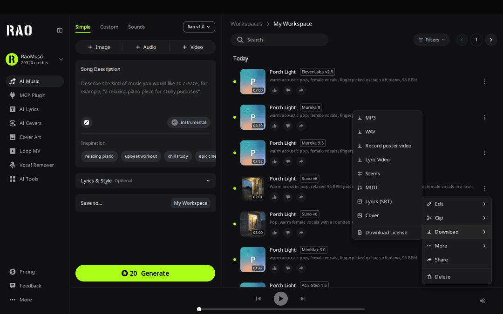
Task: Add an Audio input
Action: (x=146, y=47)
